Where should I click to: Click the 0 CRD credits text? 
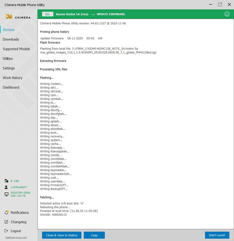pos(15,181)
